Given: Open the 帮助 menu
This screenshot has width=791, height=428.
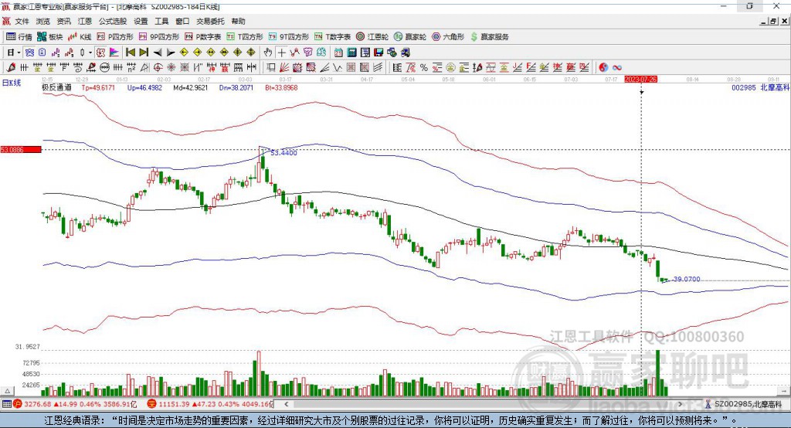Looking at the screenshot, I should click(x=238, y=21).
